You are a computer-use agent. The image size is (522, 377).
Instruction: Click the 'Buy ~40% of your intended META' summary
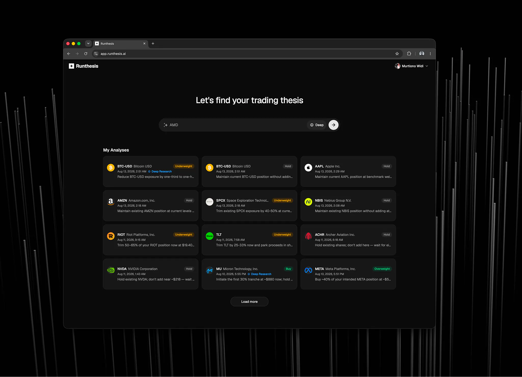(353, 279)
